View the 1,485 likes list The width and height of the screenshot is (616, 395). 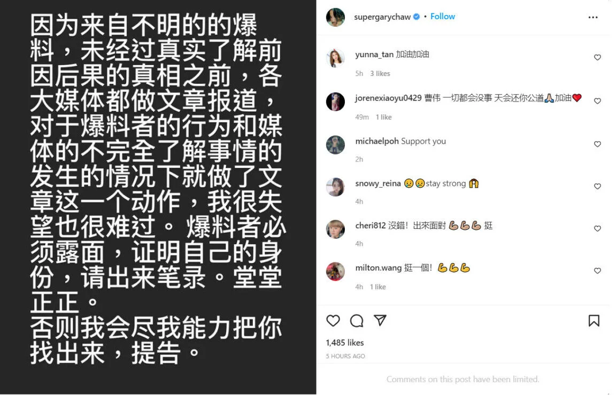point(344,343)
